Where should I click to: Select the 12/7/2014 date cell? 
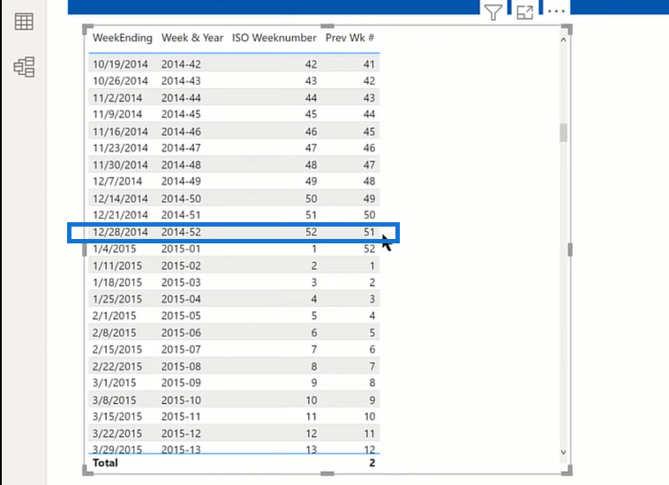tap(117, 181)
